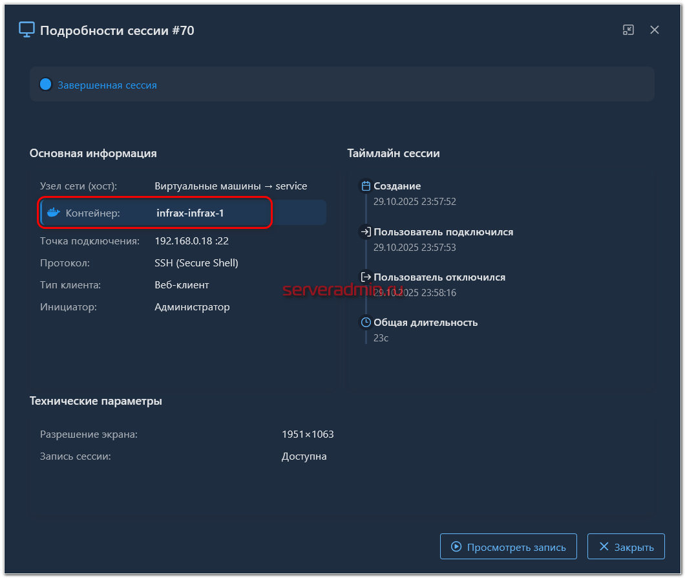685x578 pixels.
Task: Click the Docker whale icon next to Контейнер
Action: (54, 213)
